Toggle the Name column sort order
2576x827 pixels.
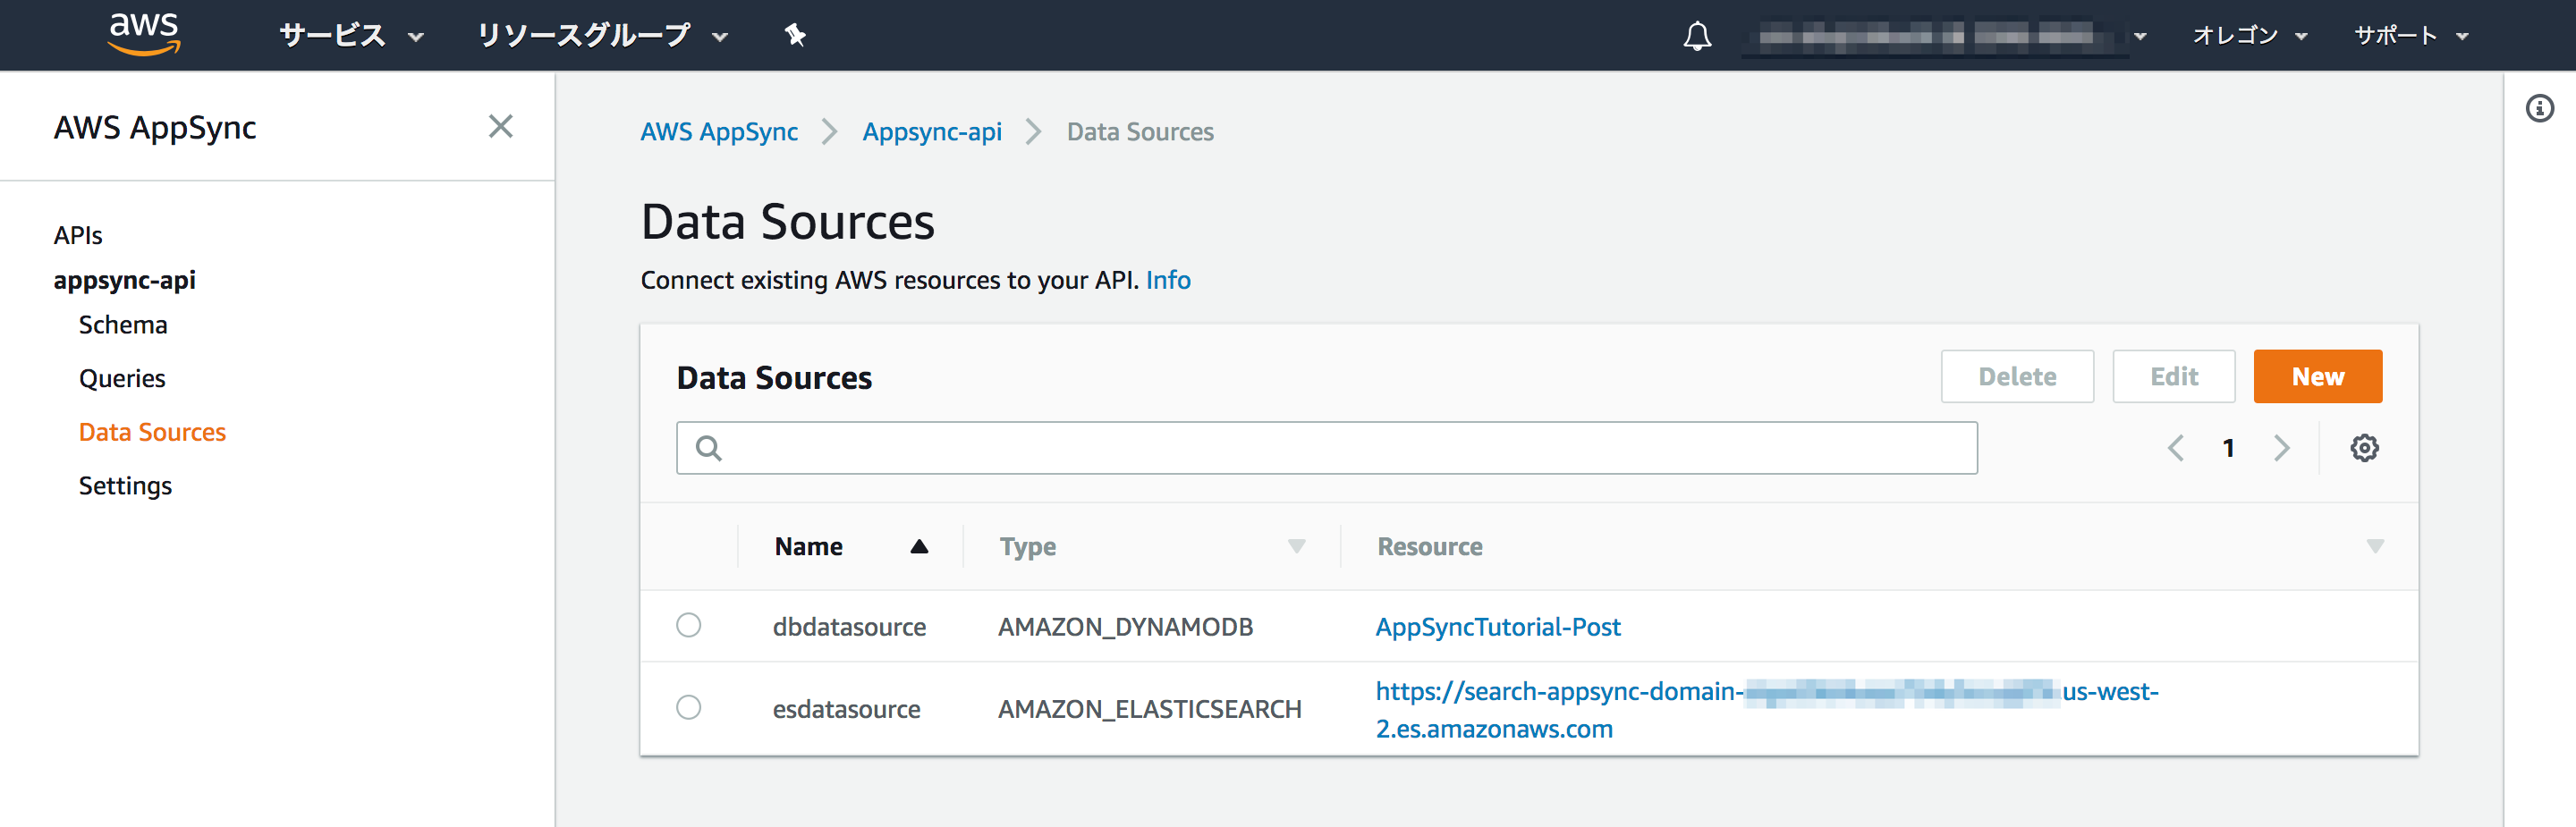coord(919,546)
